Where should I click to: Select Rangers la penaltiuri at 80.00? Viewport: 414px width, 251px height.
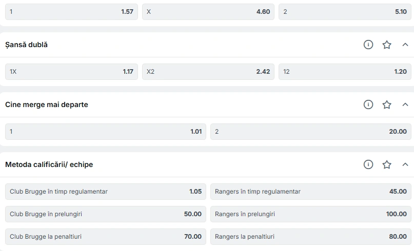(x=311, y=237)
